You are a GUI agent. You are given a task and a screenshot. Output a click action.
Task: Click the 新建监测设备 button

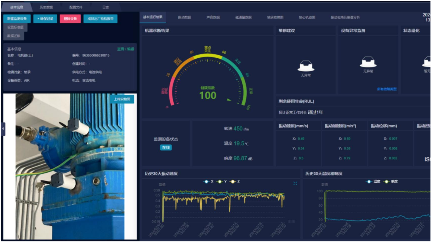(17, 19)
